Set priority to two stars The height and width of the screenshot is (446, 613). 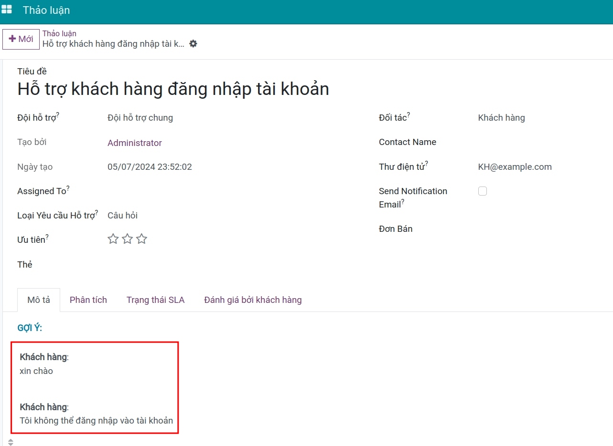[x=127, y=239]
